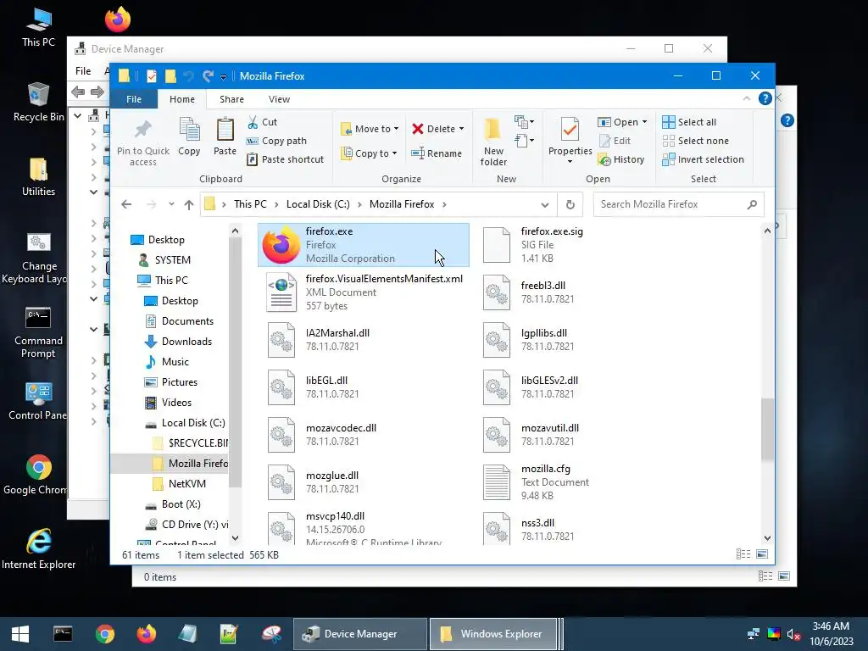Viewport: 868px width, 651px height.
Task: Switch to the Home ribbon tab
Action: (x=182, y=99)
